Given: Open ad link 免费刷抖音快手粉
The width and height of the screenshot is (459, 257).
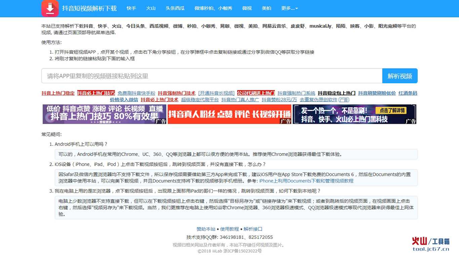Looking at the screenshot, I should pyautogui.click(x=136, y=93).
